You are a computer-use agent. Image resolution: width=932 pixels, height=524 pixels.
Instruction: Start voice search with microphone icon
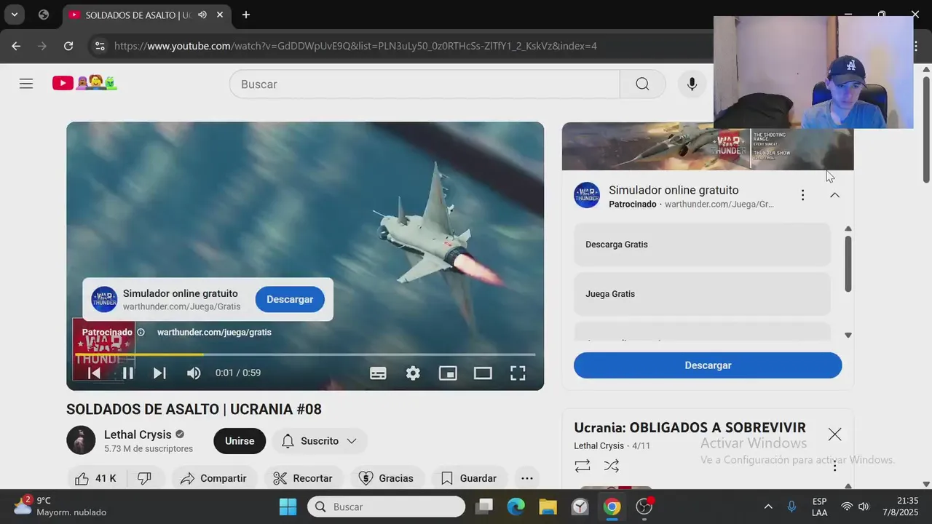click(x=692, y=84)
